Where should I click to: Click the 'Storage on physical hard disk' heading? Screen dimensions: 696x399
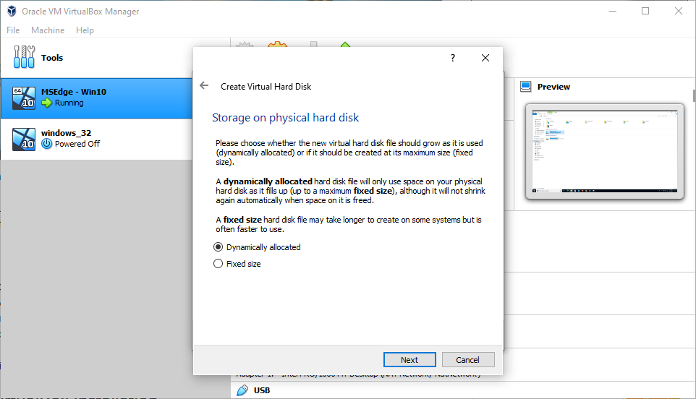tap(285, 118)
